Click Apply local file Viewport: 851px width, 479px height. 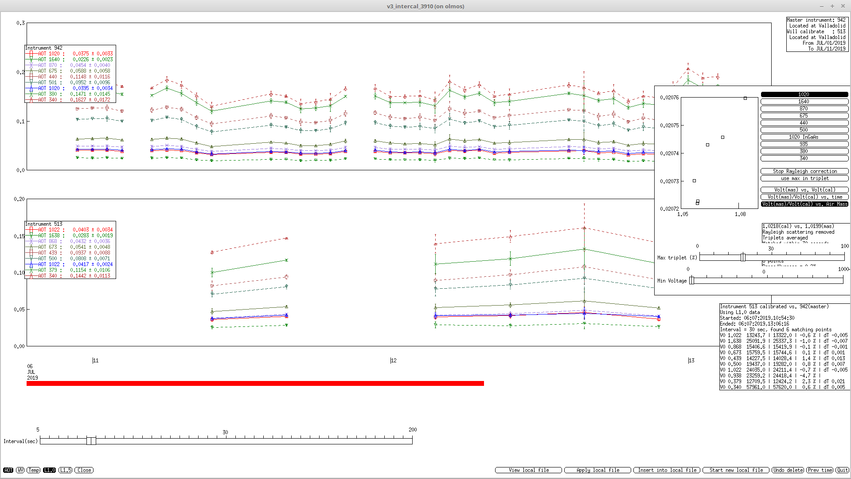point(597,470)
